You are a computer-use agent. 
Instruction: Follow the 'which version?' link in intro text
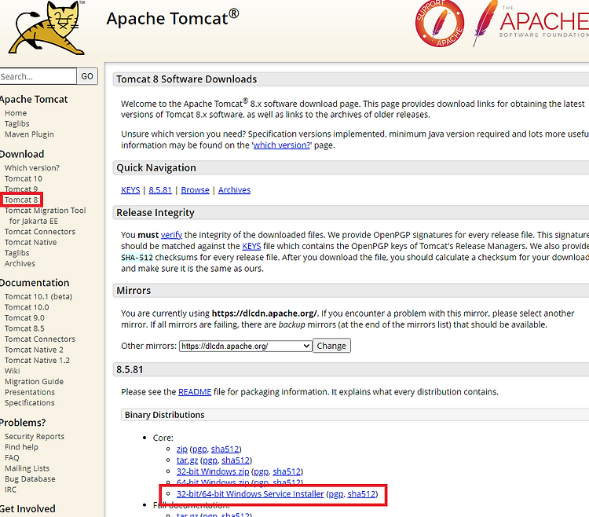click(x=282, y=145)
